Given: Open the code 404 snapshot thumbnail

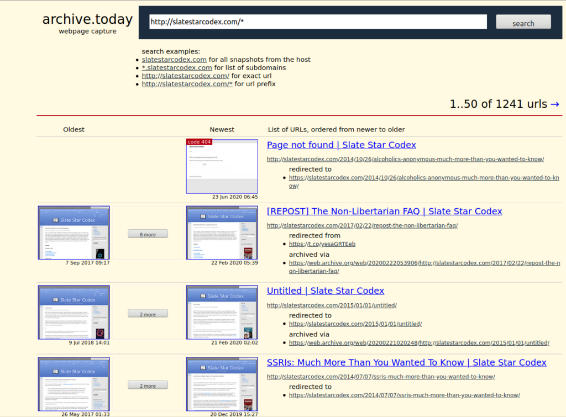Looking at the screenshot, I should pyautogui.click(x=222, y=166).
